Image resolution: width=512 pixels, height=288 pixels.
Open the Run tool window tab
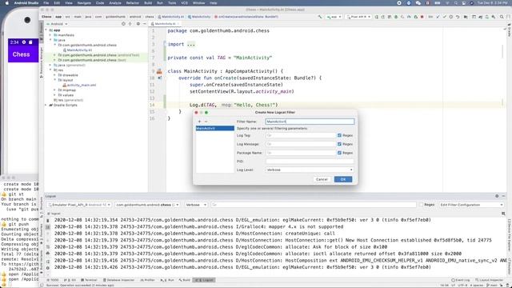coord(167,280)
